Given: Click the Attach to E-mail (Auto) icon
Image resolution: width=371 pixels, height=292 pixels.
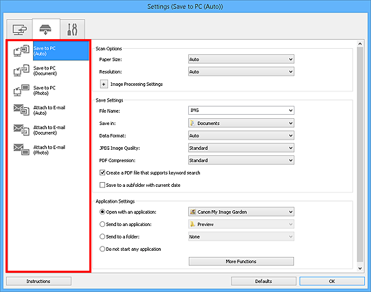Looking at the screenshot, I should [x=21, y=110].
